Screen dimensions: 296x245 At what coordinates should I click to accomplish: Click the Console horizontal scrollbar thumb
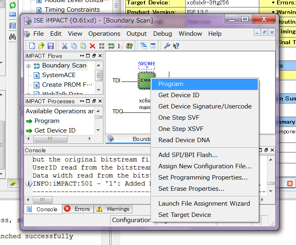pyautogui.click(x=43, y=200)
